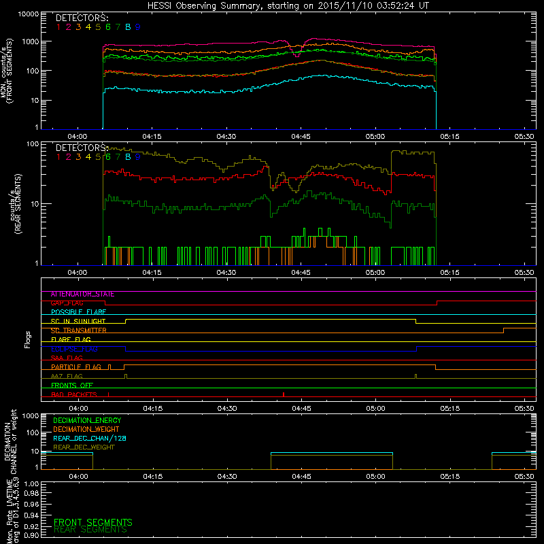This screenshot has height=544, width=544.
Task: Click 04:45 time label under decimation plot
Action: 301,477
